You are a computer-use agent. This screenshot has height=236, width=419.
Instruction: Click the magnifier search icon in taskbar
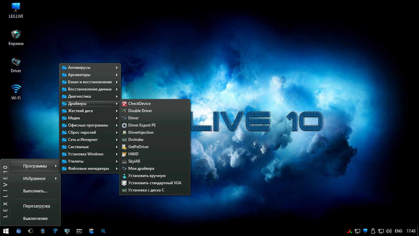[103, 231]
